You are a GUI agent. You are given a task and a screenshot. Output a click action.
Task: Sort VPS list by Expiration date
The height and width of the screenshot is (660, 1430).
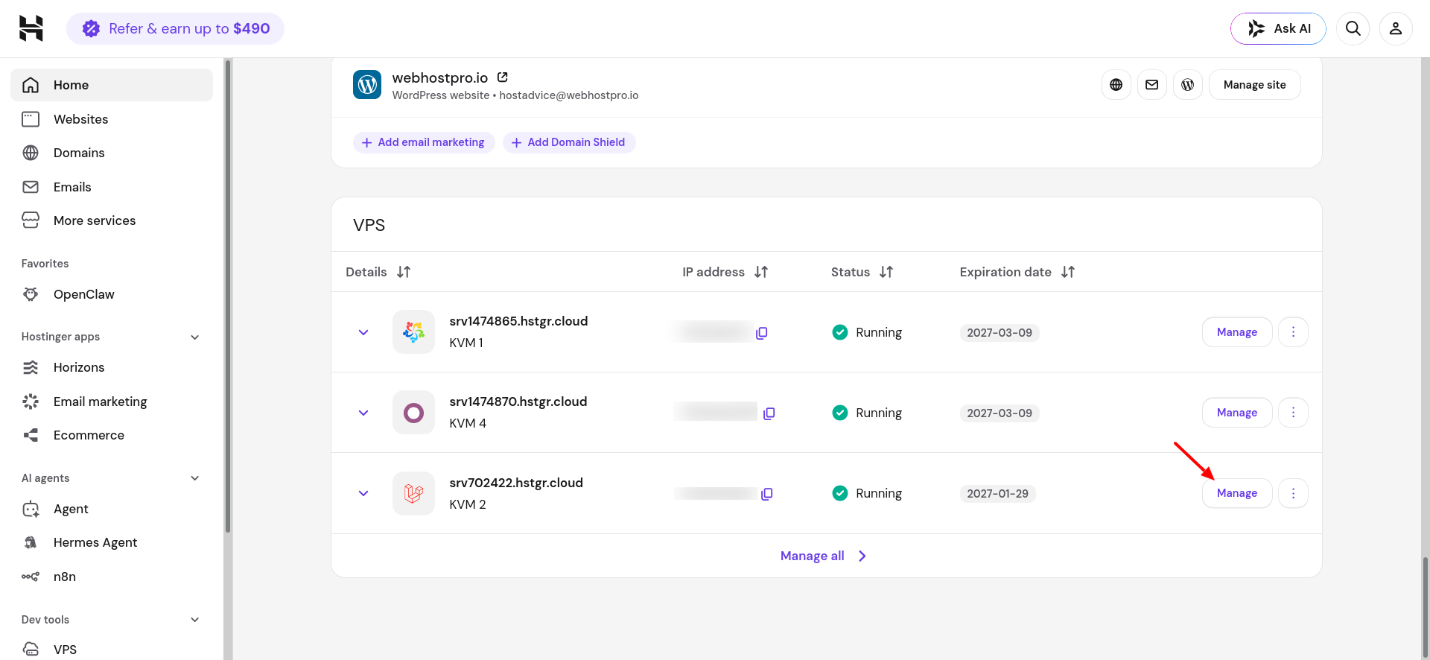click(x=1068, y=272)
